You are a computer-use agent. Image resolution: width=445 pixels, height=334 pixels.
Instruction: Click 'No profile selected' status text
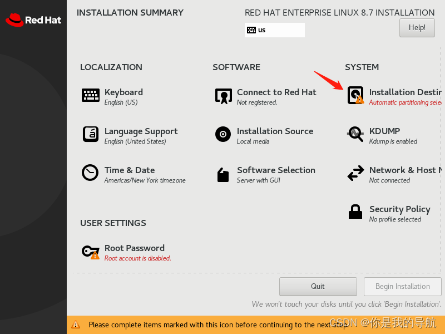395,219
